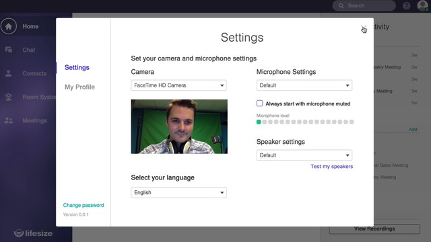Toggle Always start with microphone muted
The height and width of the screenshot is (242, 431).
[259, 104]
